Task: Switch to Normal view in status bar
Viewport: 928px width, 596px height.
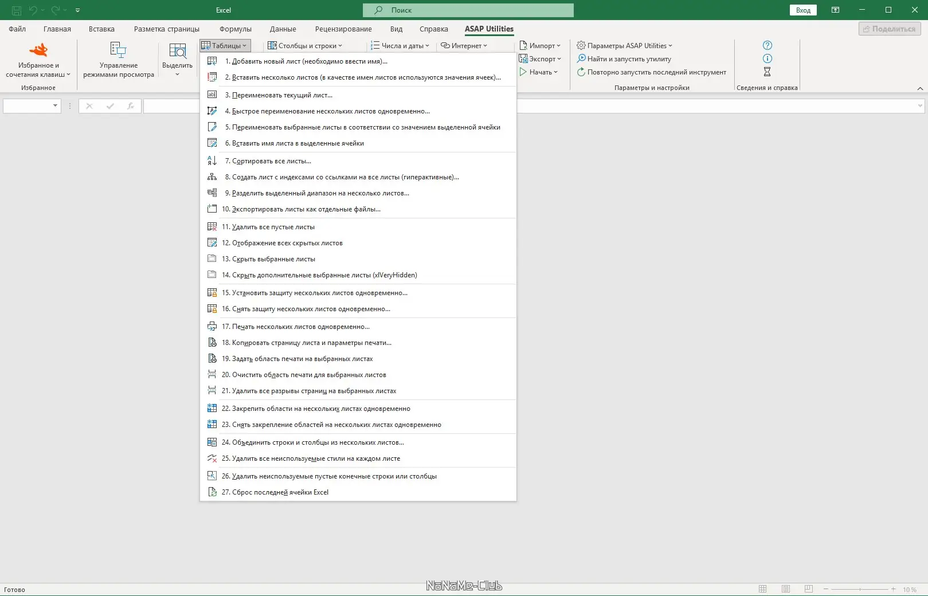Action: (762, 589)
